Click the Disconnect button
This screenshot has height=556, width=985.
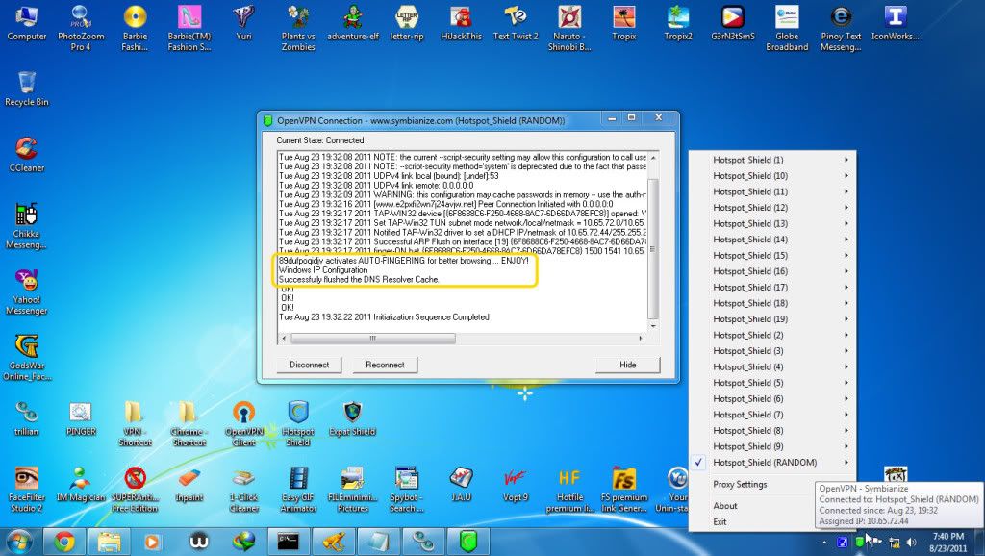pyautogui.click(x=309, y=365)
